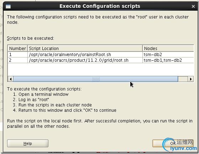
Task: Click the empty area of scripts table
Action: 101,70
